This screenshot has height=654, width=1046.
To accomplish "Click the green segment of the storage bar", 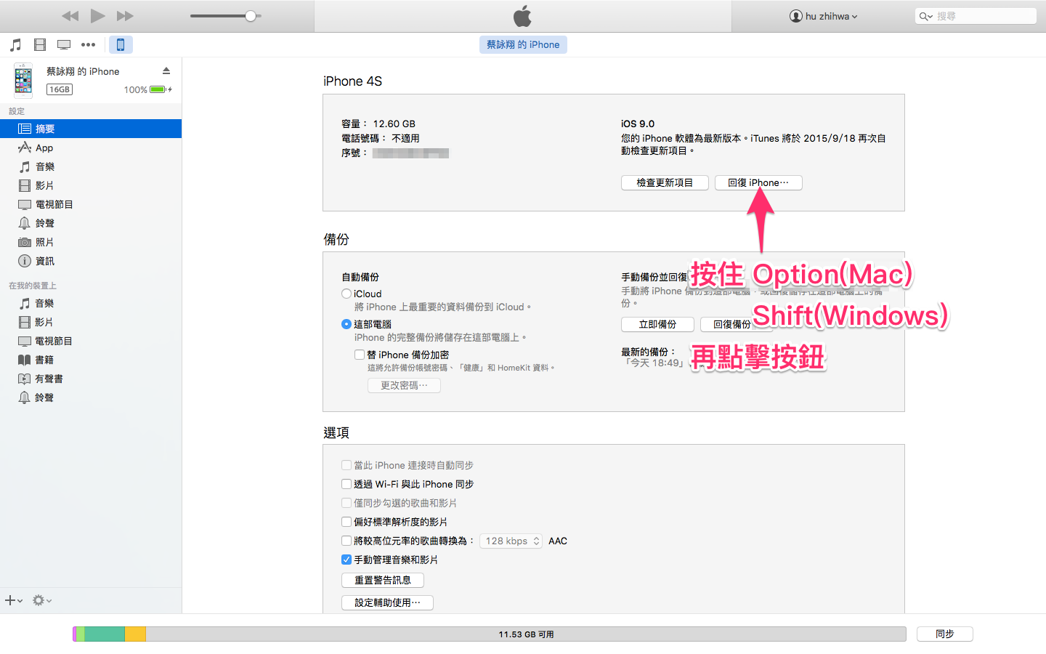I will click(x=105, y=634).
